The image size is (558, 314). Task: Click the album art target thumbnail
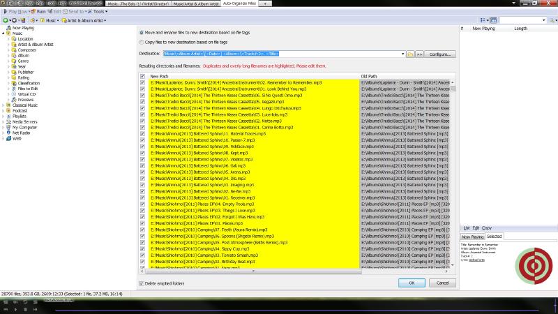tap(534, 266)
